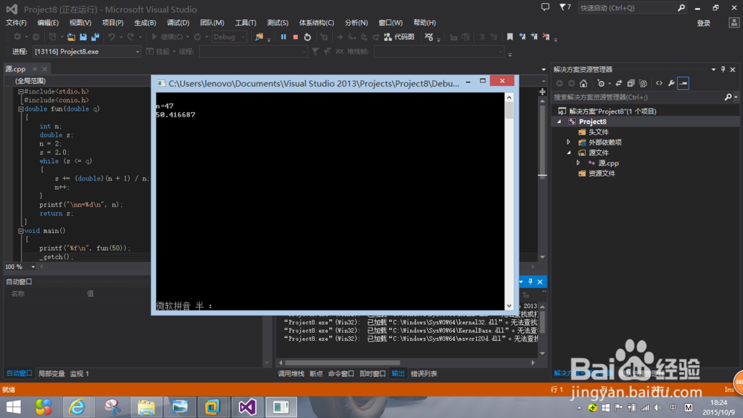Focus the Solution Explorer search box
Viewport: 743px width, 418px height.
point(637,97)
